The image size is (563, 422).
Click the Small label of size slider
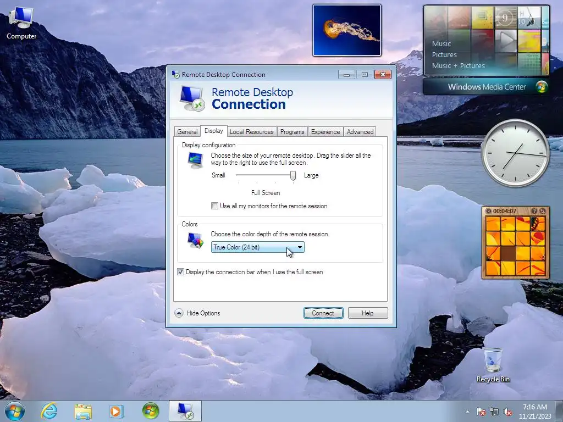(218, 175)
